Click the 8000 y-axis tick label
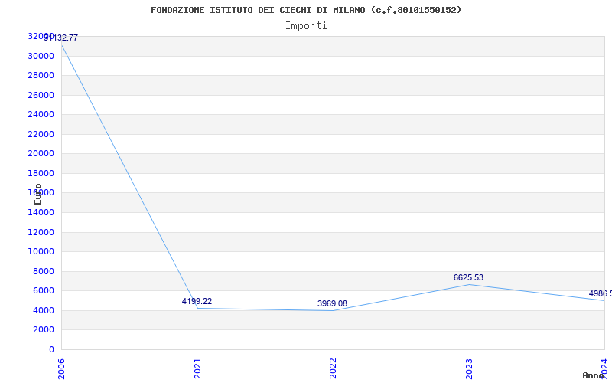 coord(44,271)
